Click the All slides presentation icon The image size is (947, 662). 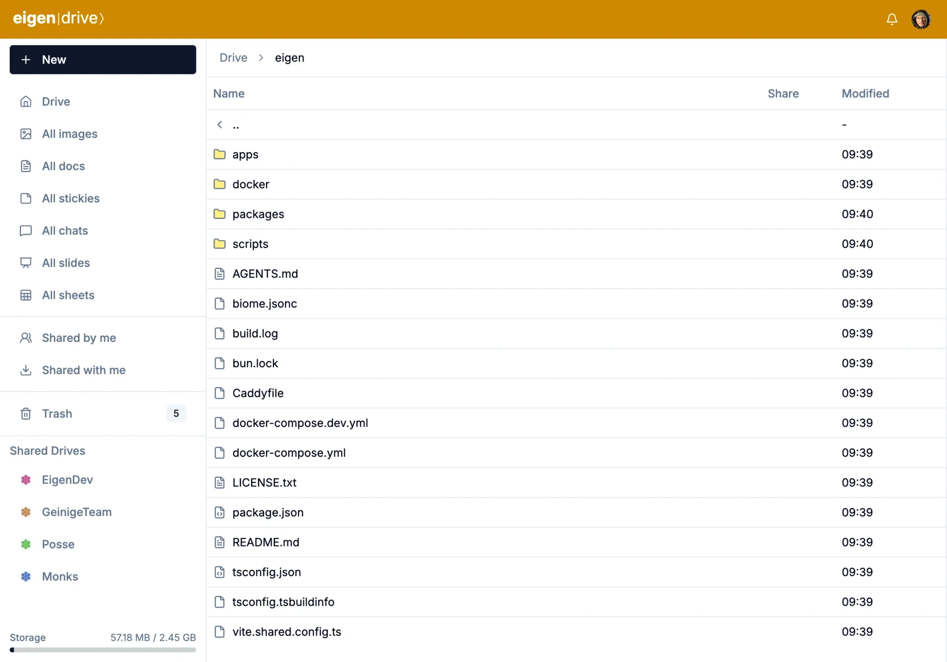pyautogui.click(x=26, y=263)
